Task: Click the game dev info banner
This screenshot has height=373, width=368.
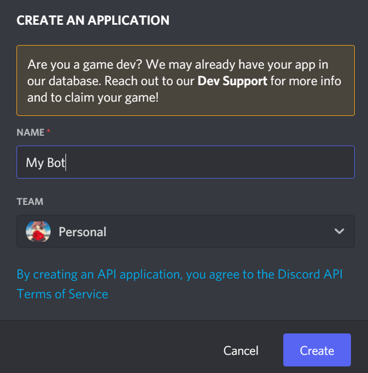Action: coord(185,80)
